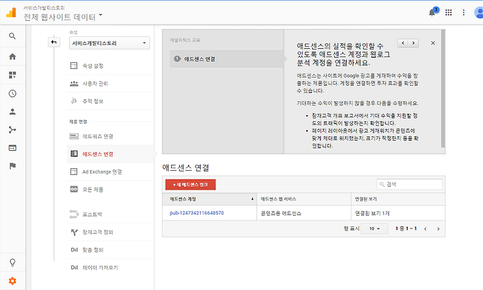Click the 포스트백 arrows icon
This screenshot has width=483, height=290.
coord(74,214)
